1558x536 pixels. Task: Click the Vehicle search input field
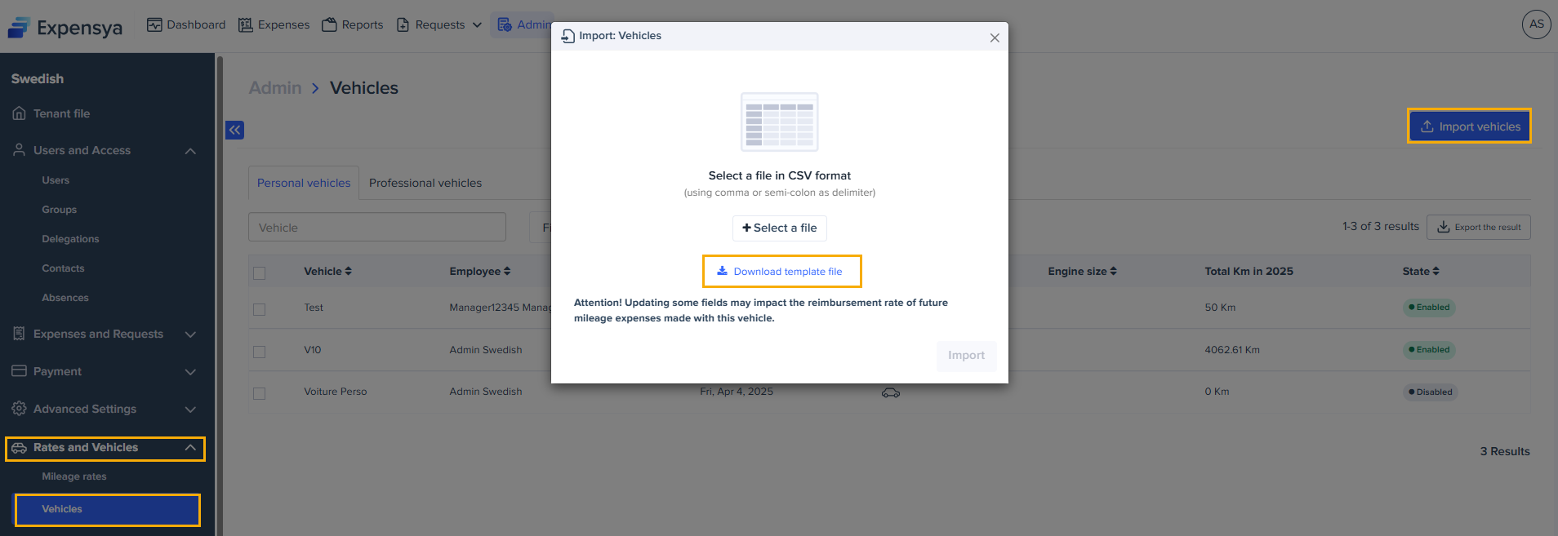pos(377,228)
